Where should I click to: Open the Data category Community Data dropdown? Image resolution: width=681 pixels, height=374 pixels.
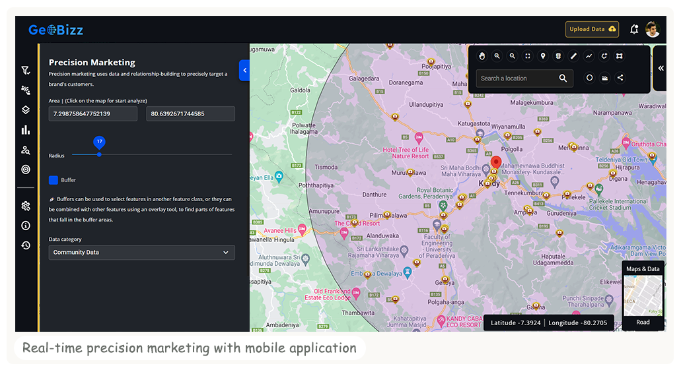tap(141, 253)
